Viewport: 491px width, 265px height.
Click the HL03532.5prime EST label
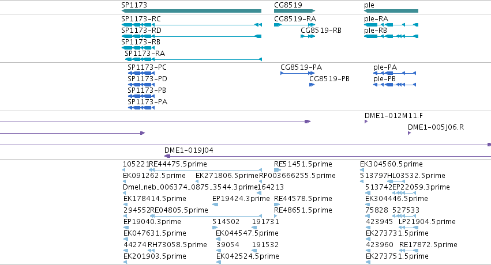coord(416,176)
